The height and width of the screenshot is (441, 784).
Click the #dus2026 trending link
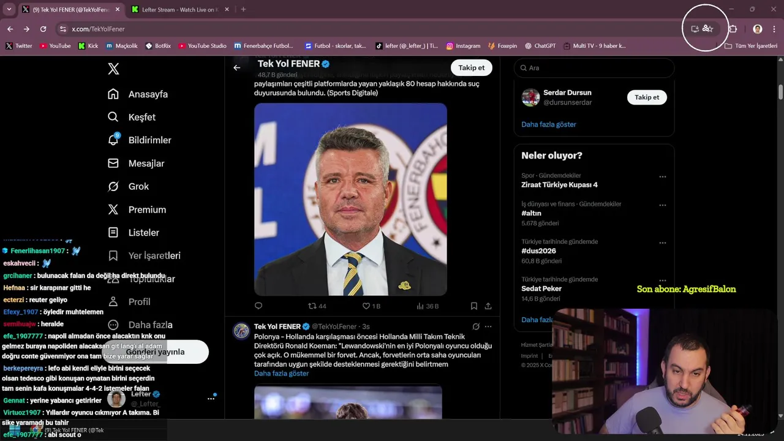point(538,251)
